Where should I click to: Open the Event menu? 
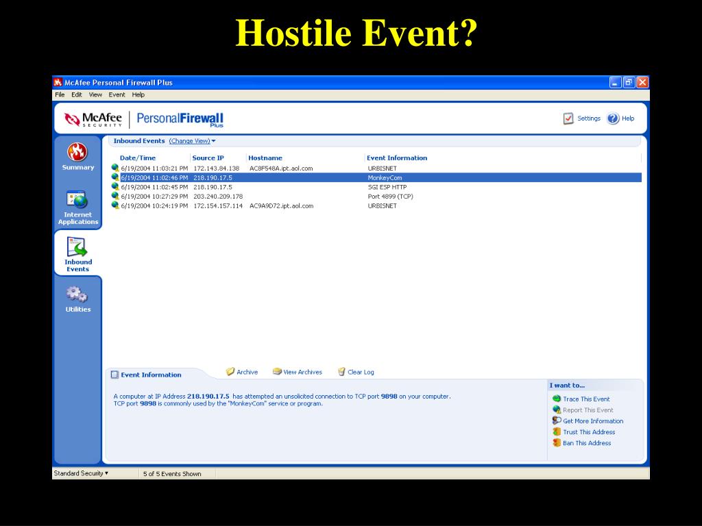coord(117,95)
